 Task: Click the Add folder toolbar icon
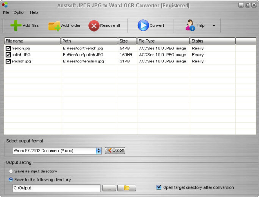click(55, 26)
